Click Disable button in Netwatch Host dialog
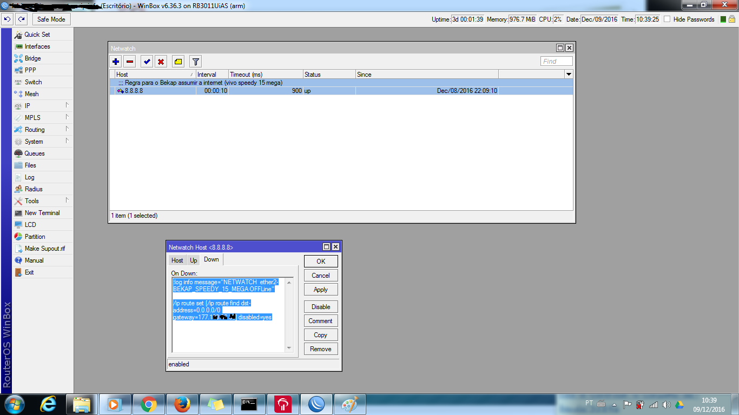The image size is (739, 415). (x=321, y=306)
